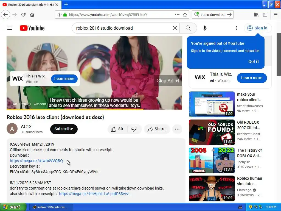Go back using the browser back arrow
The width and height of the screenshot is (281, 211).
point(5,15)
